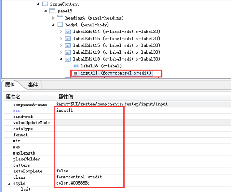
Task: Click the valueUpdateMode value field
Action: coord(143,122)
